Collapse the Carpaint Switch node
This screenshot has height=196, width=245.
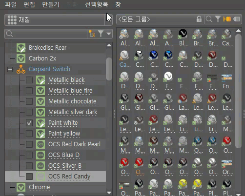[10, 69]
